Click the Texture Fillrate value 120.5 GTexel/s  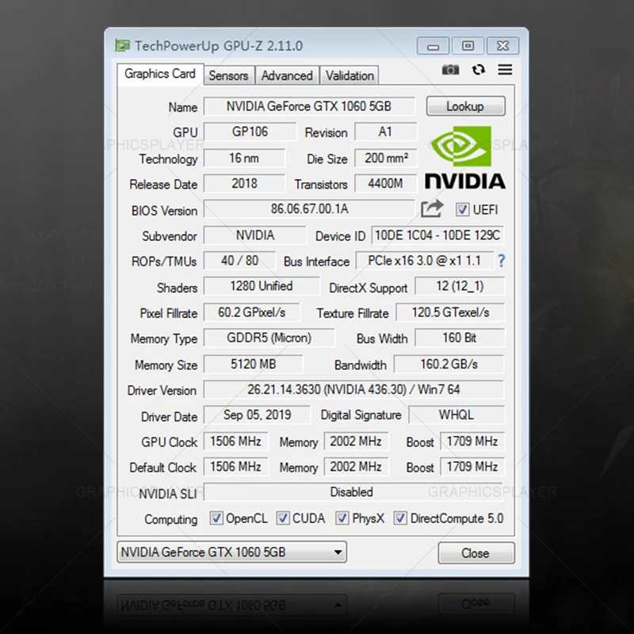tap(450, 312)
